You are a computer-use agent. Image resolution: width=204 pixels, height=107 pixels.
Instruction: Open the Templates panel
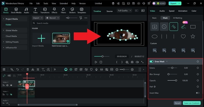(x=82, y=10)
